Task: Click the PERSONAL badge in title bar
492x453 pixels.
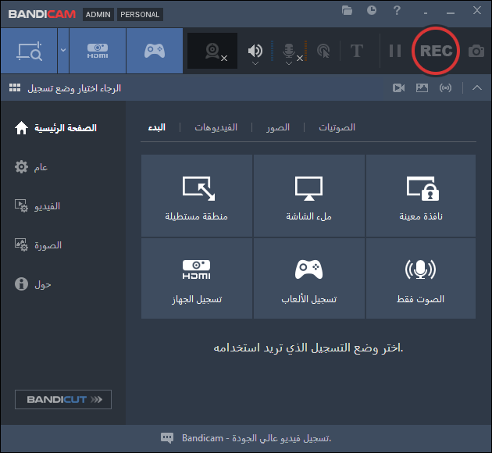Action: coord(140,14)
